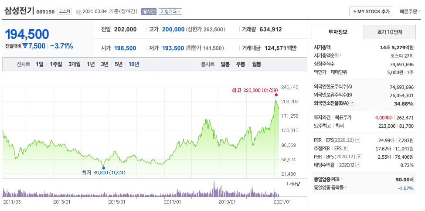Click help icon next to 추정PER EPS
This screenshot has width=425, height=211.
click(x=345, y=148)
